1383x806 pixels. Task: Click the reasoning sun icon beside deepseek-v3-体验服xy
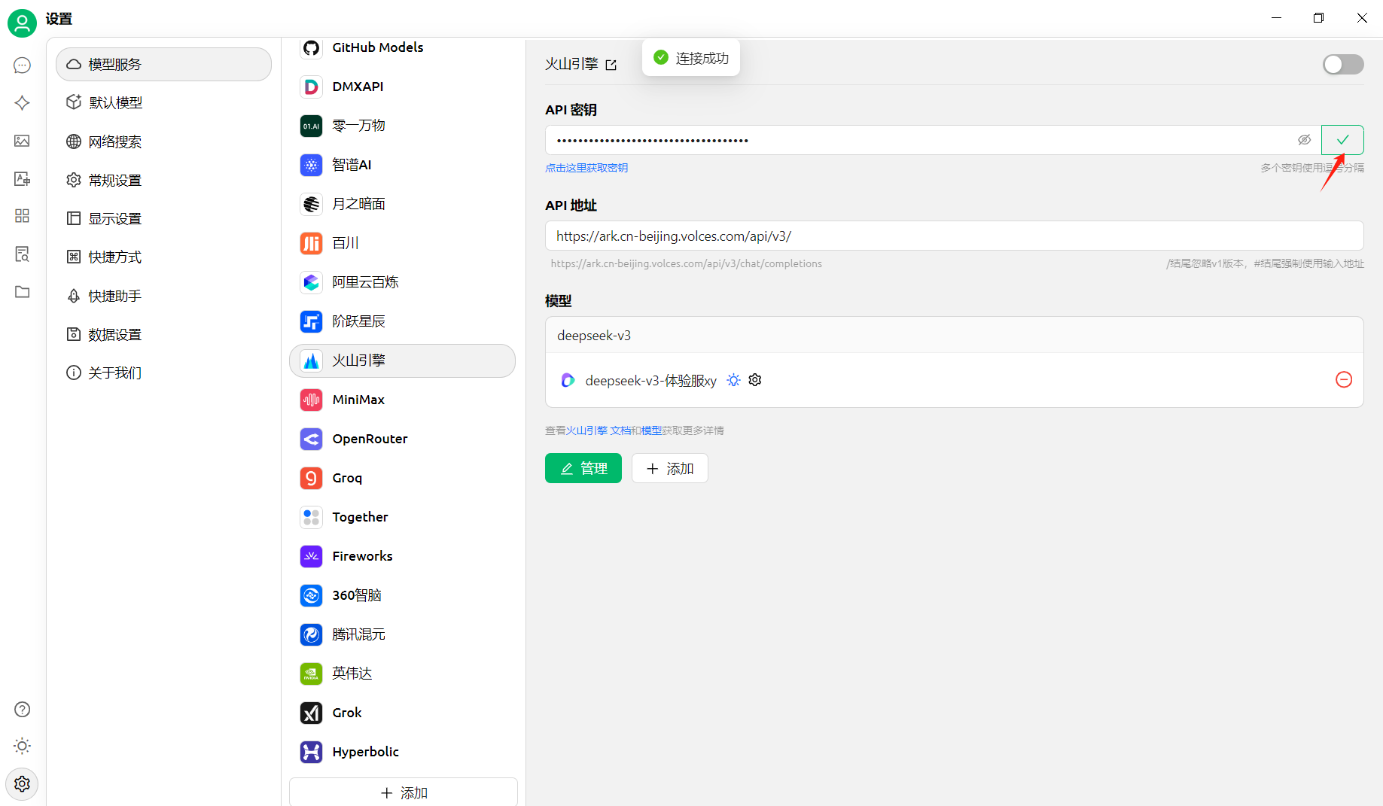(x=733, y=380)
